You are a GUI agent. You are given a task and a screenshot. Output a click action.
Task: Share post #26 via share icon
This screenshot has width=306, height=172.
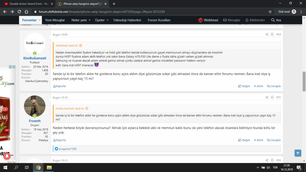point(267,160)
